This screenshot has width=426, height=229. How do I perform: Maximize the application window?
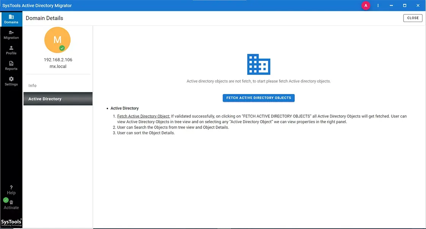[405, 5]
